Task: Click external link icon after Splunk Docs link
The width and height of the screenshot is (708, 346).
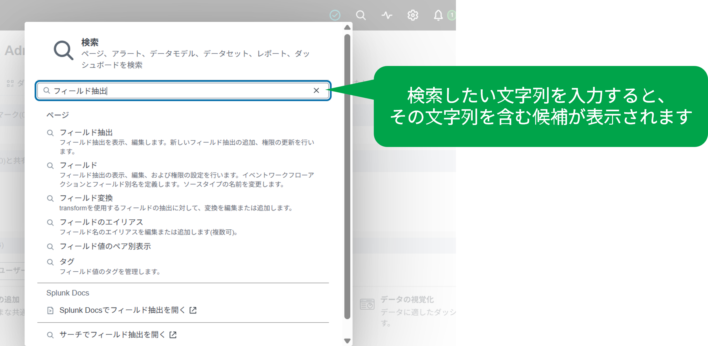Action: coord(193,310)
